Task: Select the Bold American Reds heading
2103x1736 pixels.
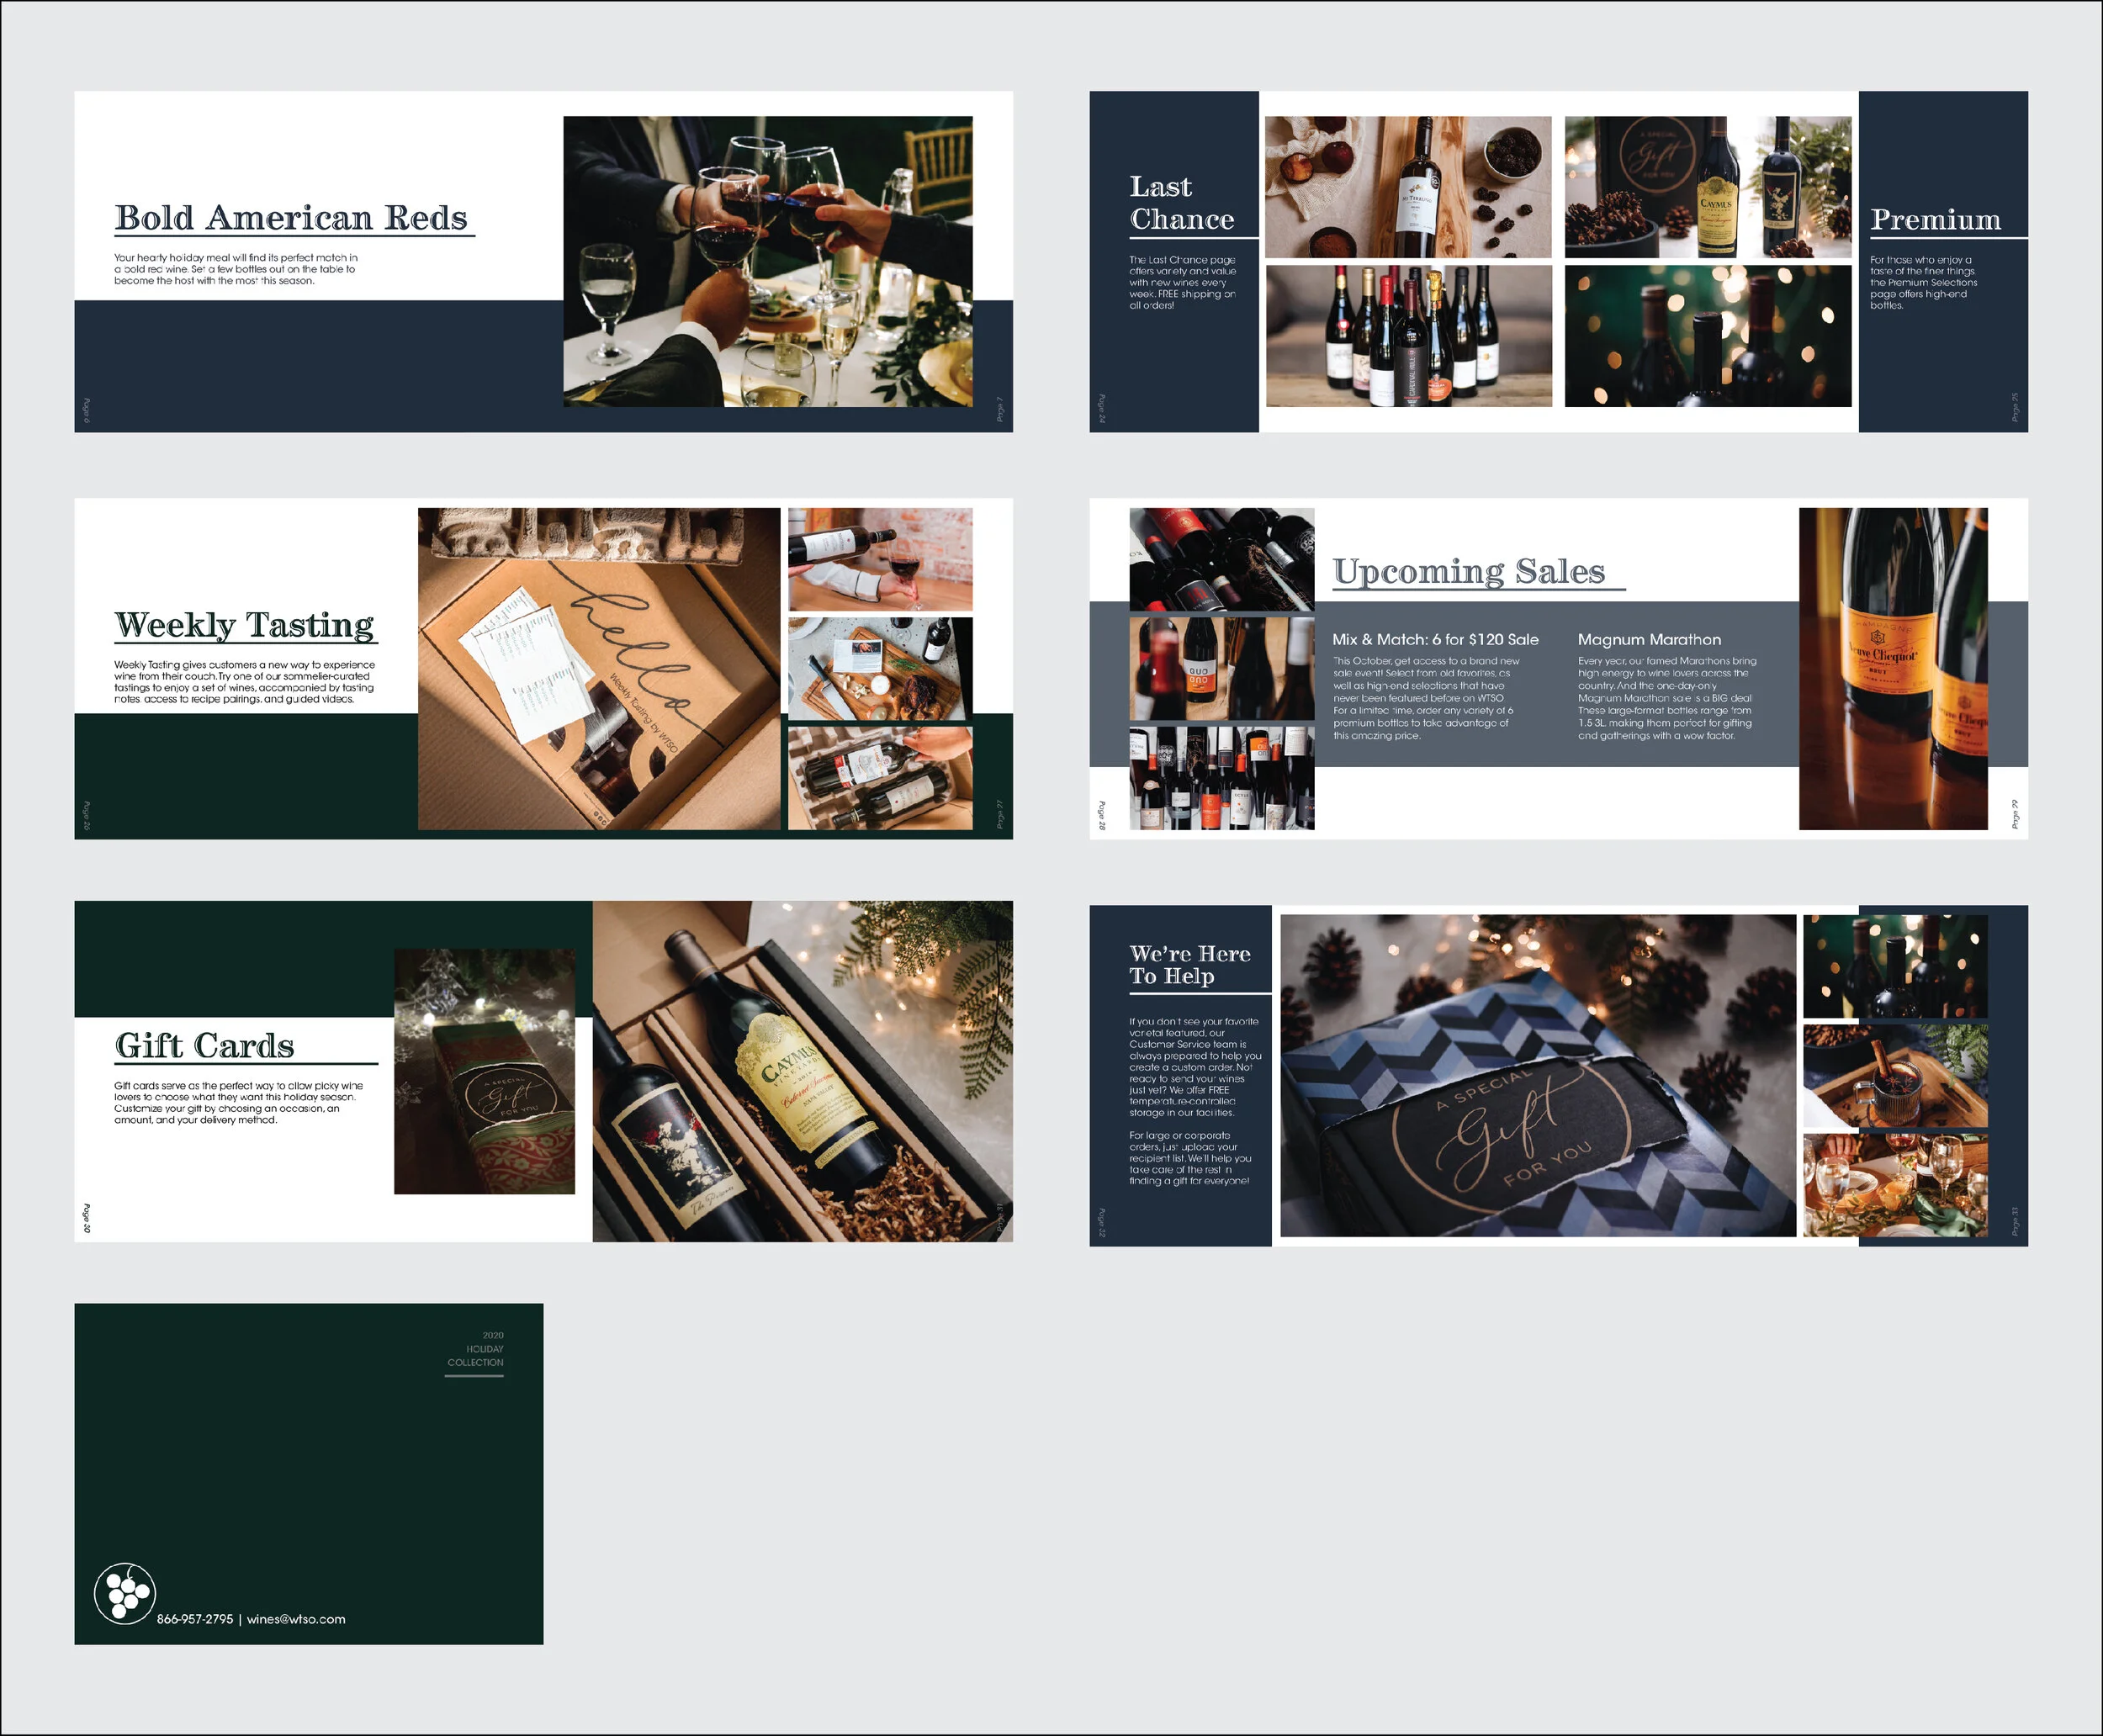Action: tap(291, 218)
